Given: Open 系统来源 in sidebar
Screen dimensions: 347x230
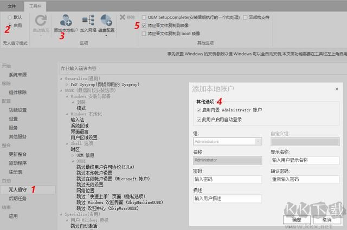Looking at the screenshot, I should (18, 75).
